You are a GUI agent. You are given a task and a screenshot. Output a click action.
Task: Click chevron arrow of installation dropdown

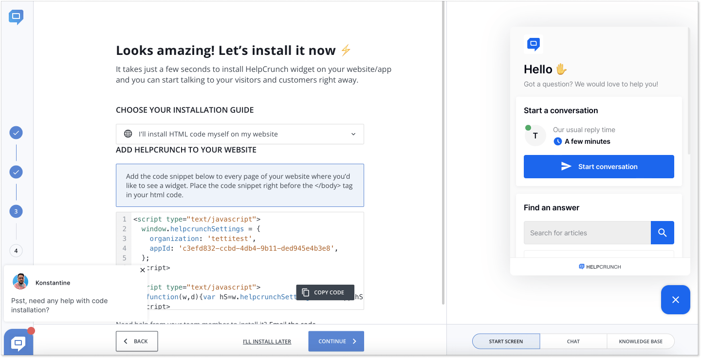pyautogui.click(x=353, y=134)
